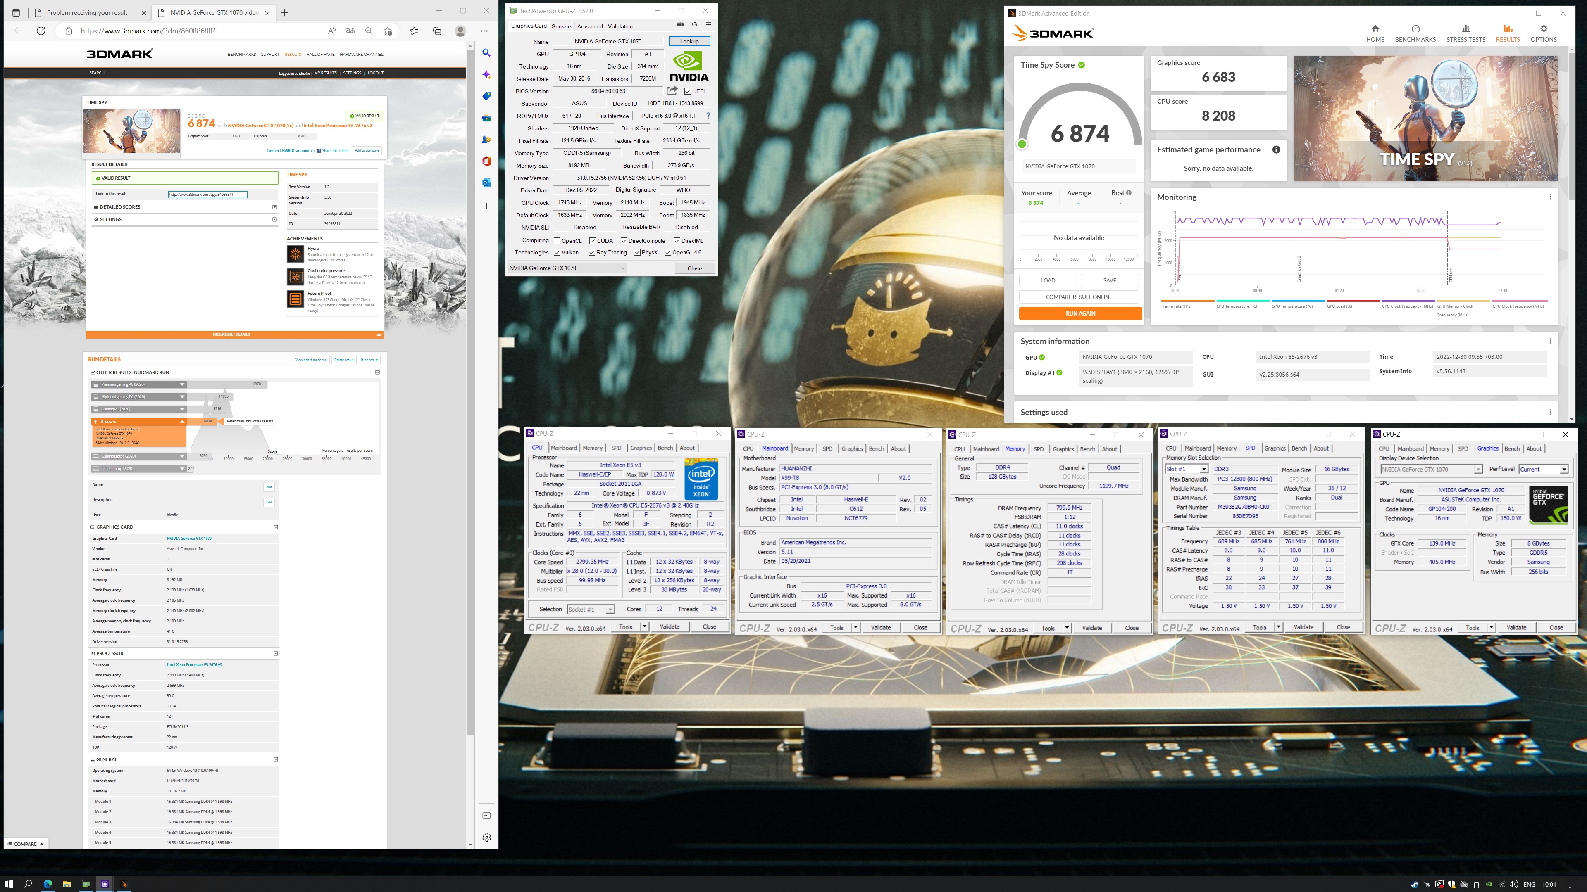This screenshot has height=892, width=1587.
Task: Add page to favorites star icon
Action: pos(388,31)
